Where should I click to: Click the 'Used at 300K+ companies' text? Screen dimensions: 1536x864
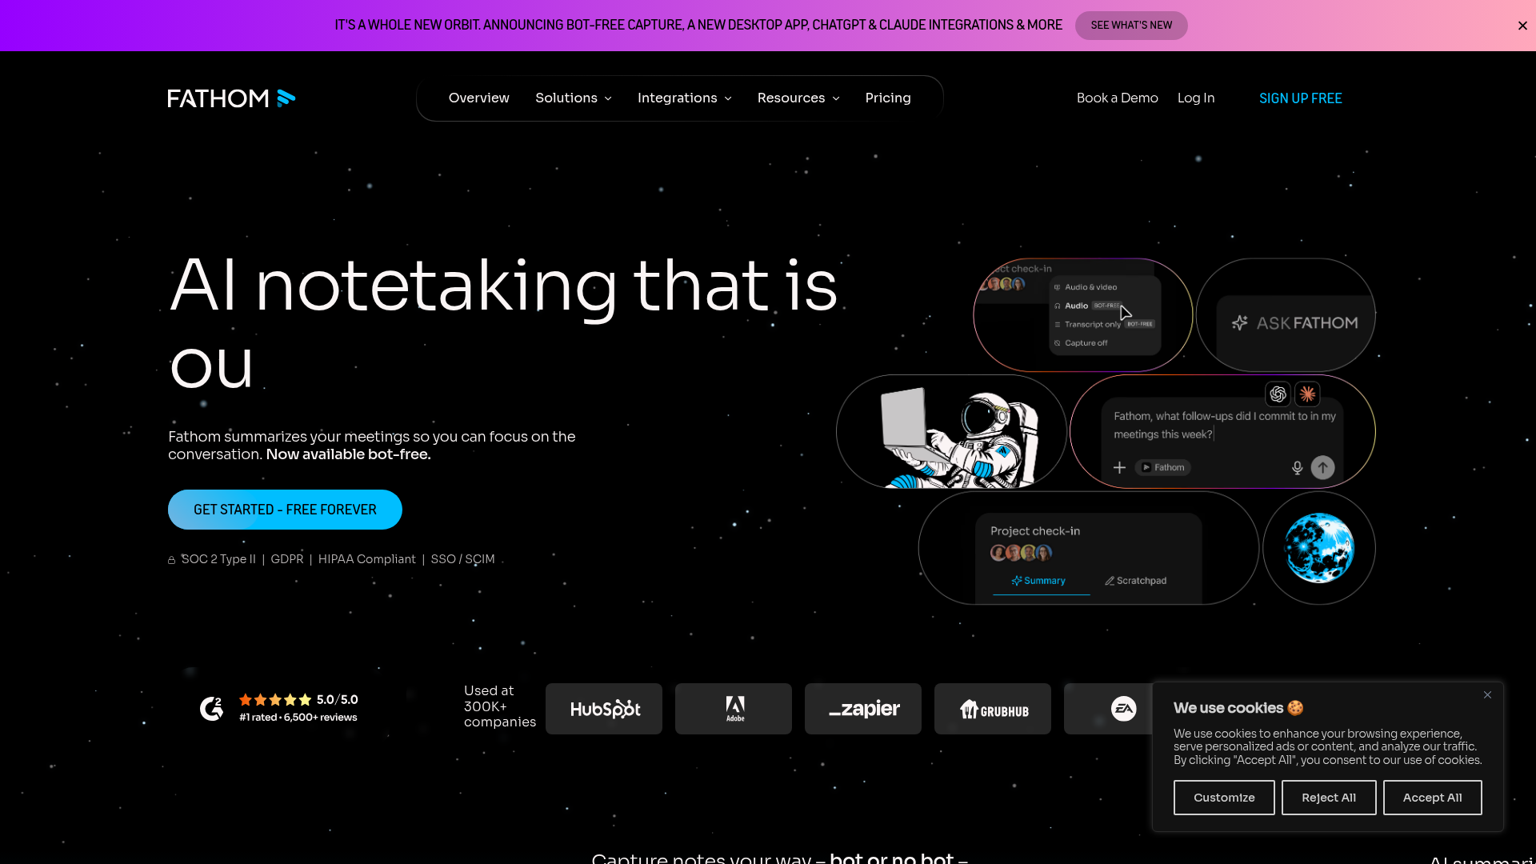tap(500, 706)
